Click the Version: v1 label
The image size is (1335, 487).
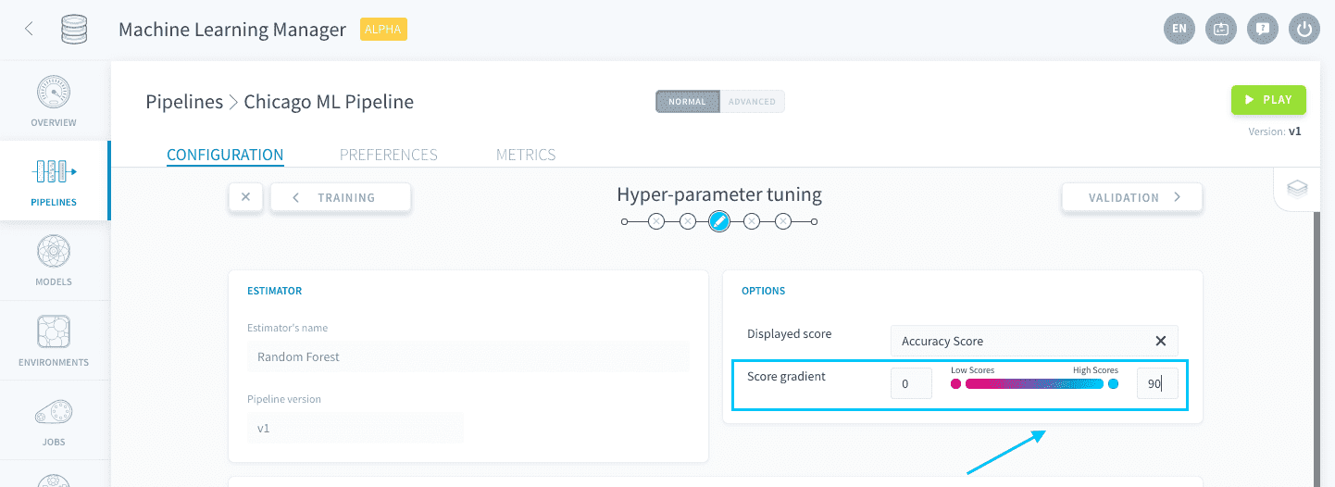(x=1275, y=131)
